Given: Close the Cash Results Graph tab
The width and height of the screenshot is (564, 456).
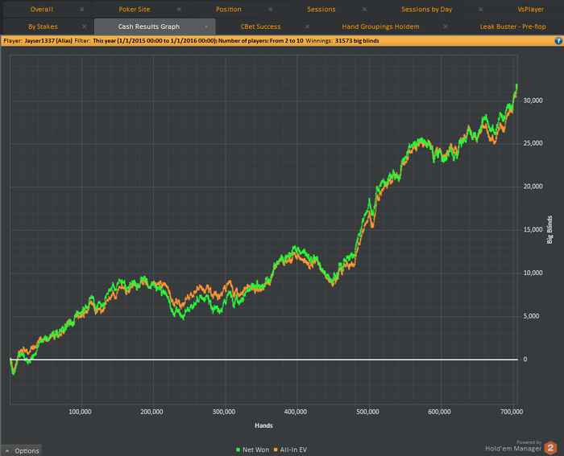Looking at the screenshot, I should point(206,27).
